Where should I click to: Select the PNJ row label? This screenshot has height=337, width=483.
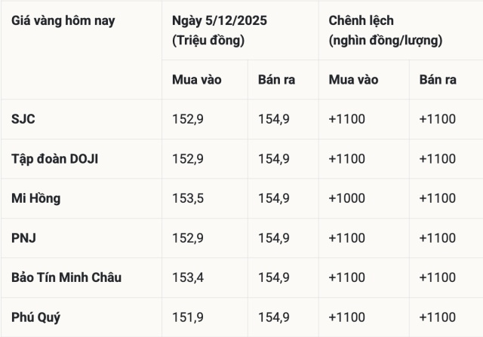click(x=24, y=238)
